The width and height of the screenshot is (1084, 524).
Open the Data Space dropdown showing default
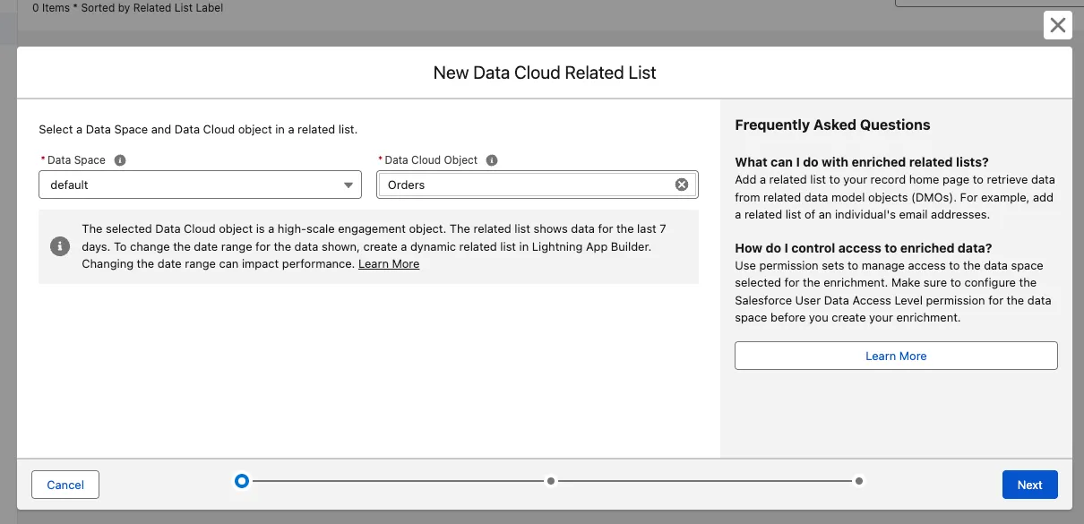coord(199,185)
